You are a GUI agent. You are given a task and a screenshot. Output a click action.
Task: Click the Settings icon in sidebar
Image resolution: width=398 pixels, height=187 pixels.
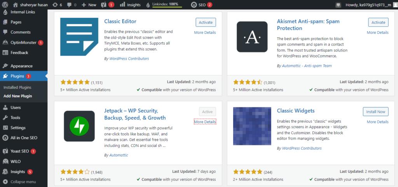pos(5,128)
